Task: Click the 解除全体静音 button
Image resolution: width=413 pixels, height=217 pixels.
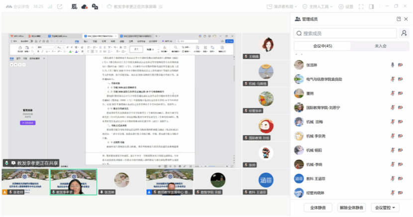Action: pyautogui.click(x=351, y=208)
